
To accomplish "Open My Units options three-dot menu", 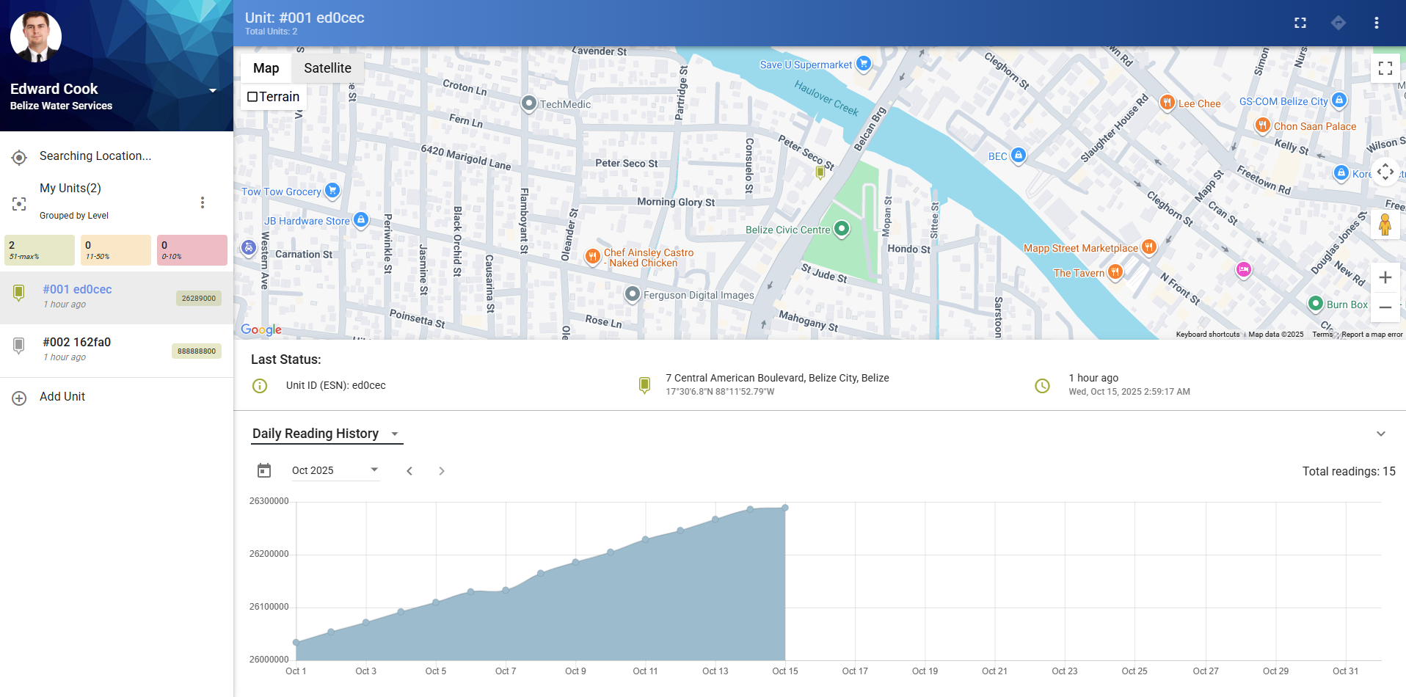I will [x=203, y=202].
